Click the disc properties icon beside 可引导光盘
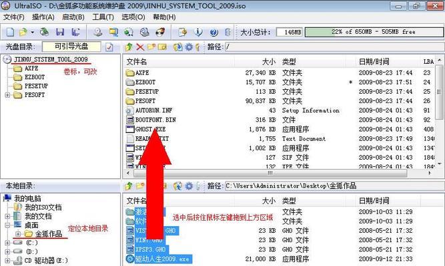 [x=109, y=47]
